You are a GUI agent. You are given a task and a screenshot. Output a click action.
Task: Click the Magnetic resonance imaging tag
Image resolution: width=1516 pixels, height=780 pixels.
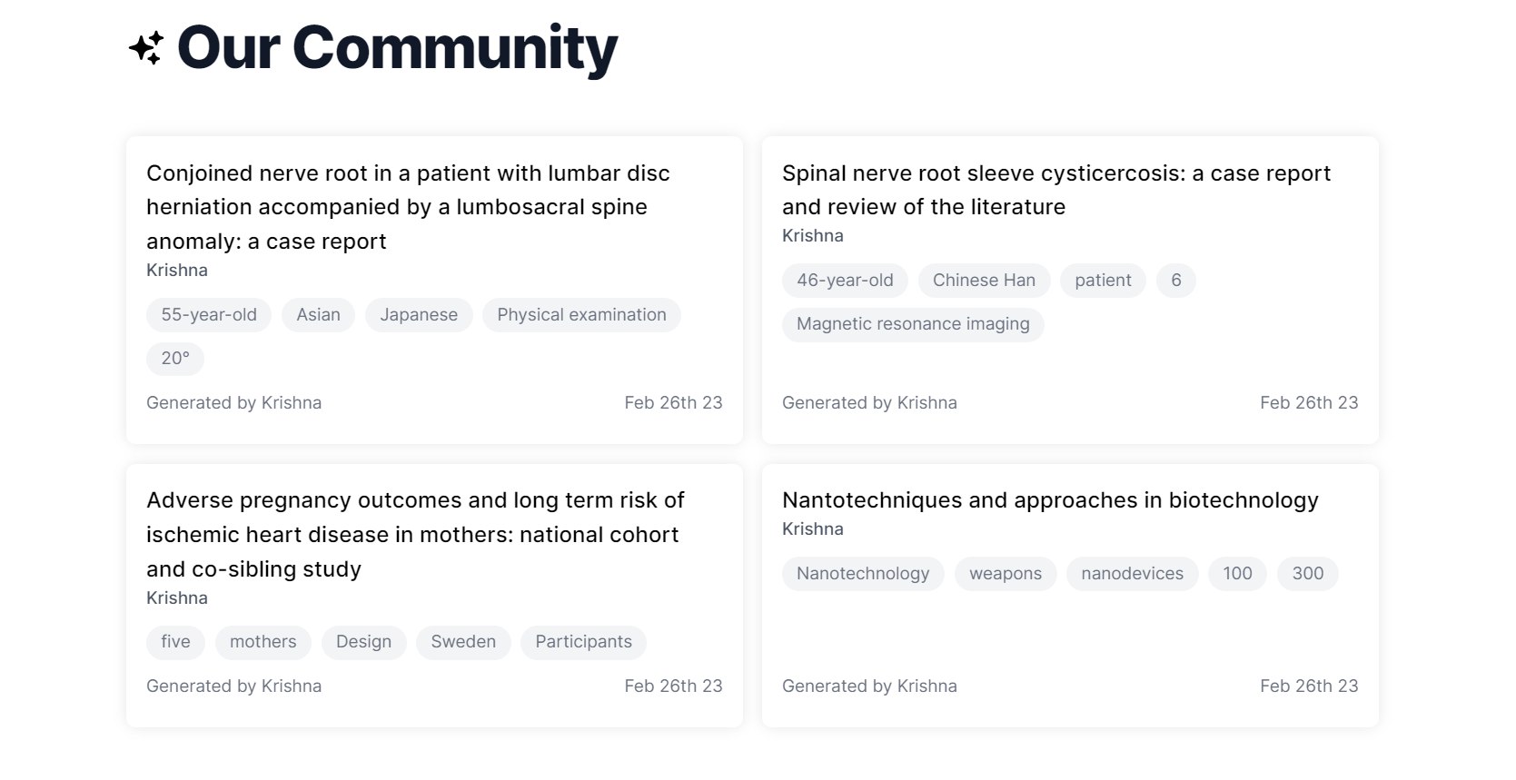pyautogui.click(x=913, y=324)
